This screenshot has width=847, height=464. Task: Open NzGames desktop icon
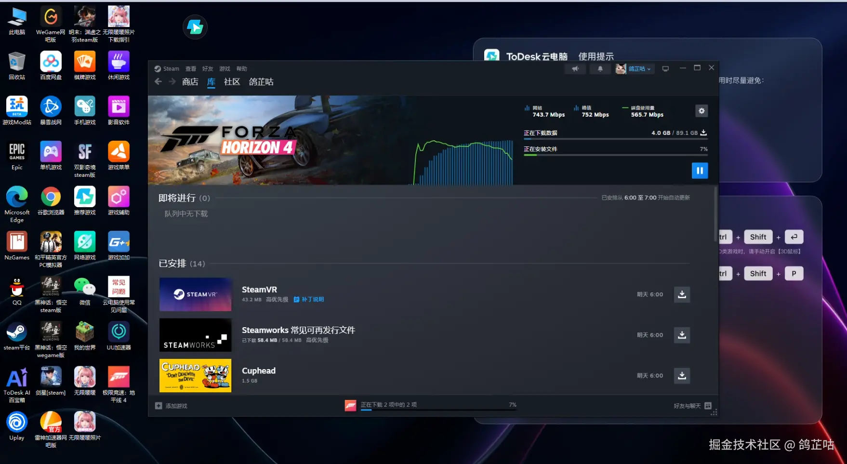17,246
